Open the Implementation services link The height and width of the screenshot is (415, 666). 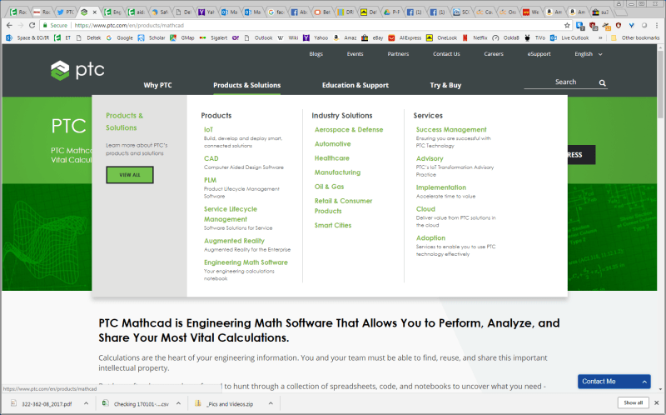[x=441, y=187]
